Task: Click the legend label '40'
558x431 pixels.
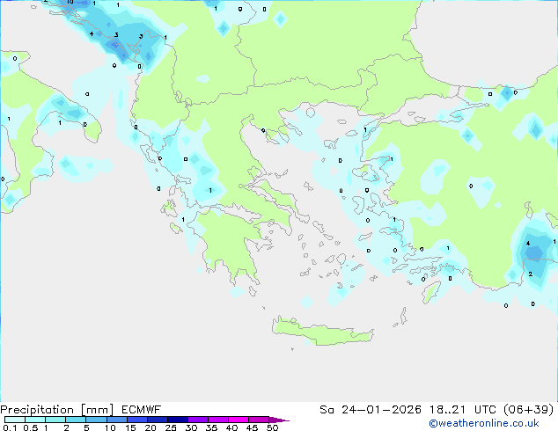Action: click(x=231, y=427)
